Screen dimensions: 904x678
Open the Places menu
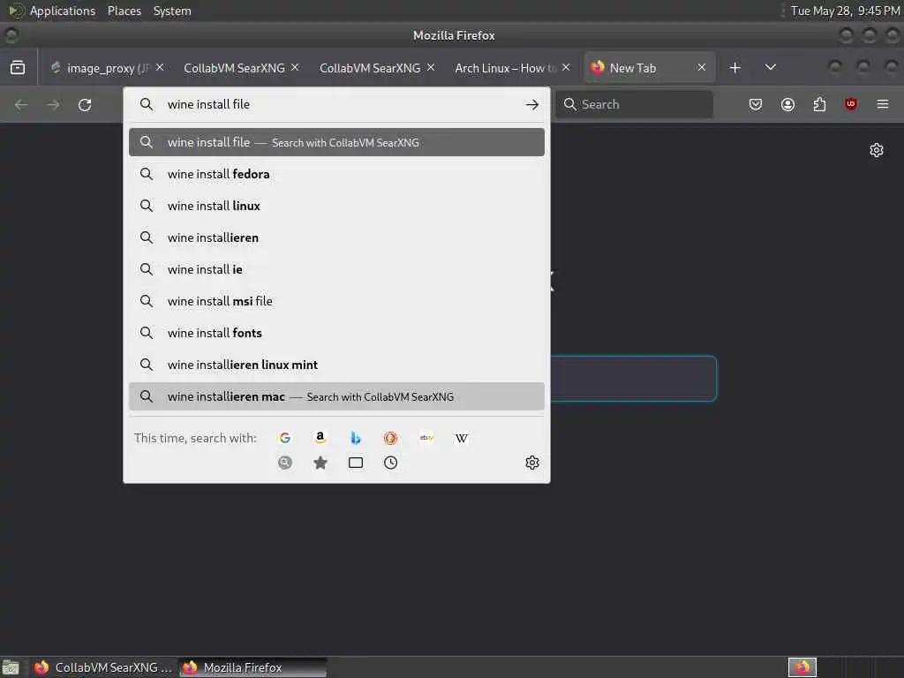[x=124, y=11]
